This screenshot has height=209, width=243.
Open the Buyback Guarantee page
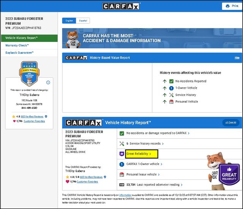[x=19, y=53]
